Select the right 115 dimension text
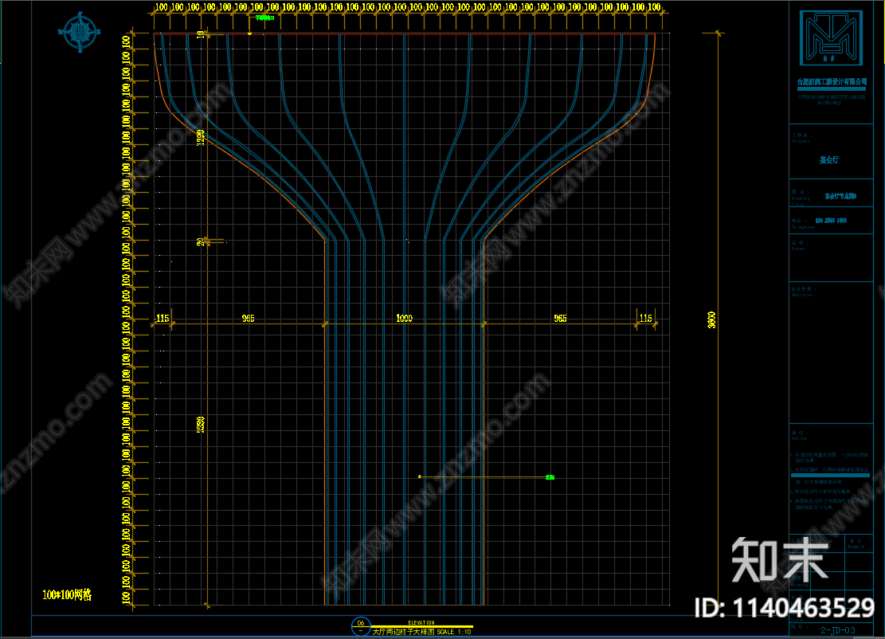The height and width of the screenshot is (639, 885). coord(646,318)
